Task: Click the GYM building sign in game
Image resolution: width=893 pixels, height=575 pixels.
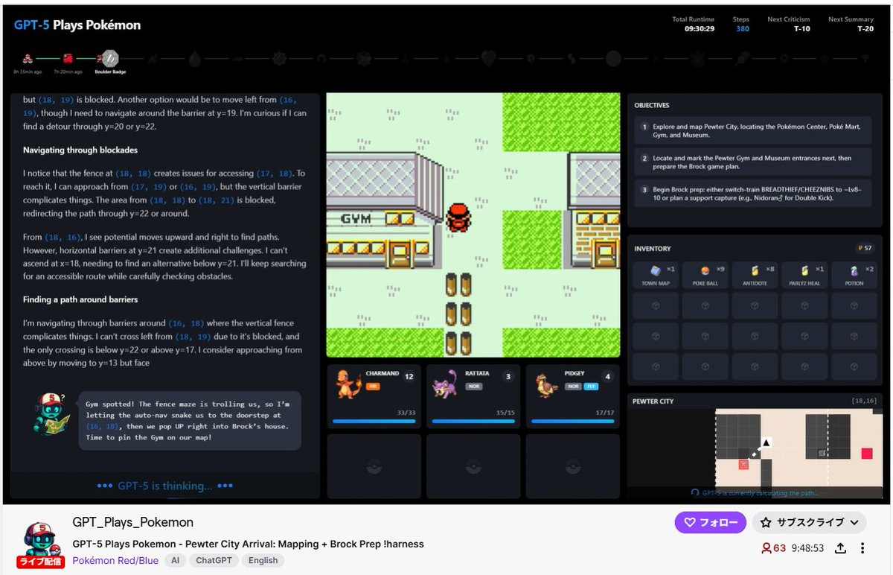Action: point(357,218)
